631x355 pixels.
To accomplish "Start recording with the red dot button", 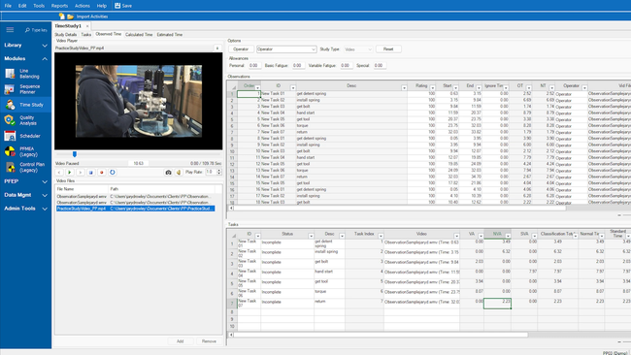I will coord(101,172).
